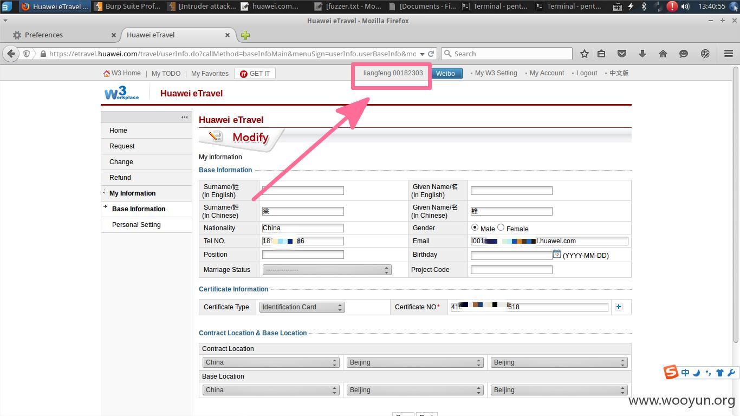Click the English Given Name input field

point(511,191)
